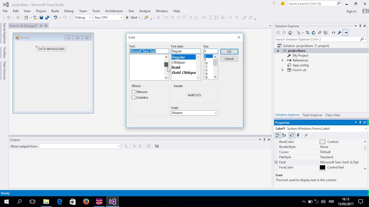Open Firefox from the taskbar
This screenshot has width=369, height=207.
coord(86,202)
